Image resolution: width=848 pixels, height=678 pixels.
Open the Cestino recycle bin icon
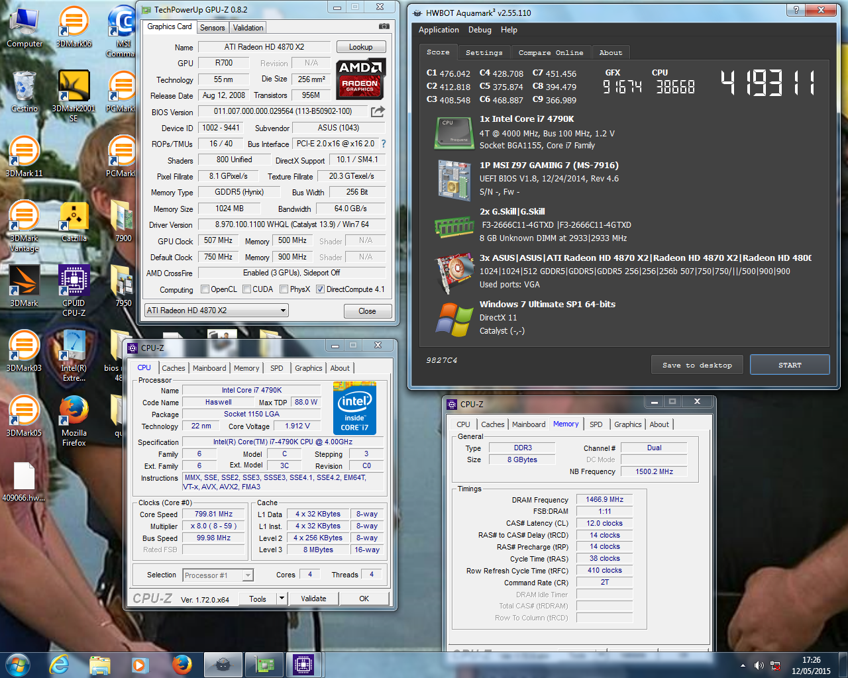(25, 92)
